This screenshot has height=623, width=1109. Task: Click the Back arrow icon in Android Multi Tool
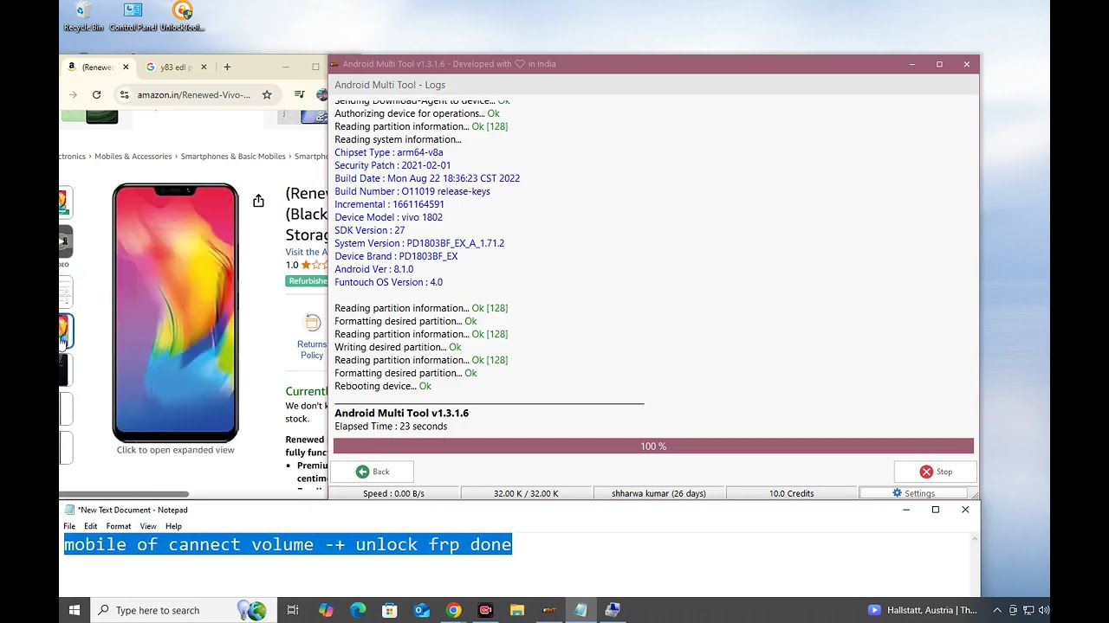(362, 472)
